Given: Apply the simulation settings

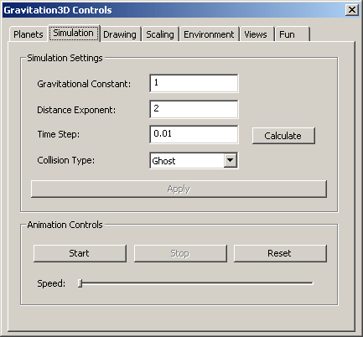Looking at the screenshot, I should tap(179, 189).
